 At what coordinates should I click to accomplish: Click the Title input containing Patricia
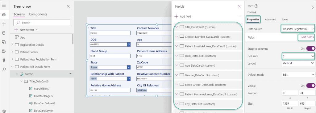point(110,33)
